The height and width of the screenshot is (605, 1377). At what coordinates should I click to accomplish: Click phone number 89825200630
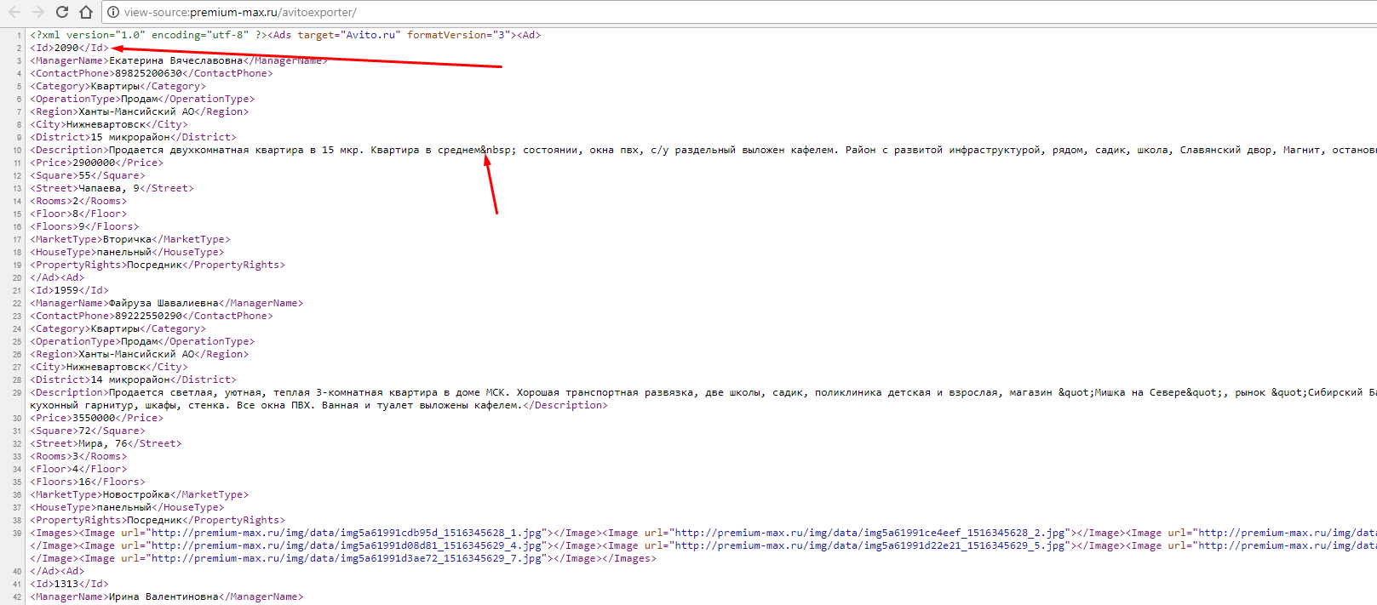pyautogui.click(x=148, y=73)
